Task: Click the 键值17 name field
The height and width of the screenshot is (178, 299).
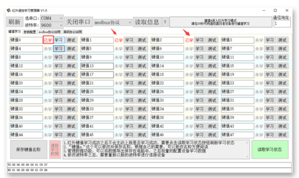Action: [x=97, y=75]
